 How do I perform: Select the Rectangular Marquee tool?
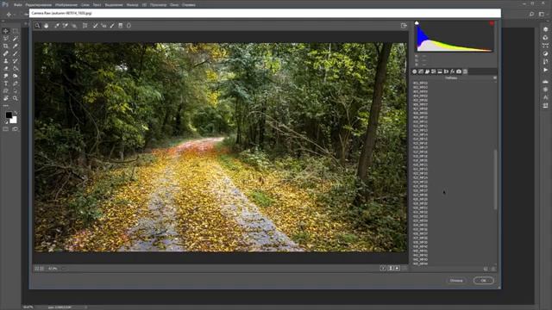[16, 31]
